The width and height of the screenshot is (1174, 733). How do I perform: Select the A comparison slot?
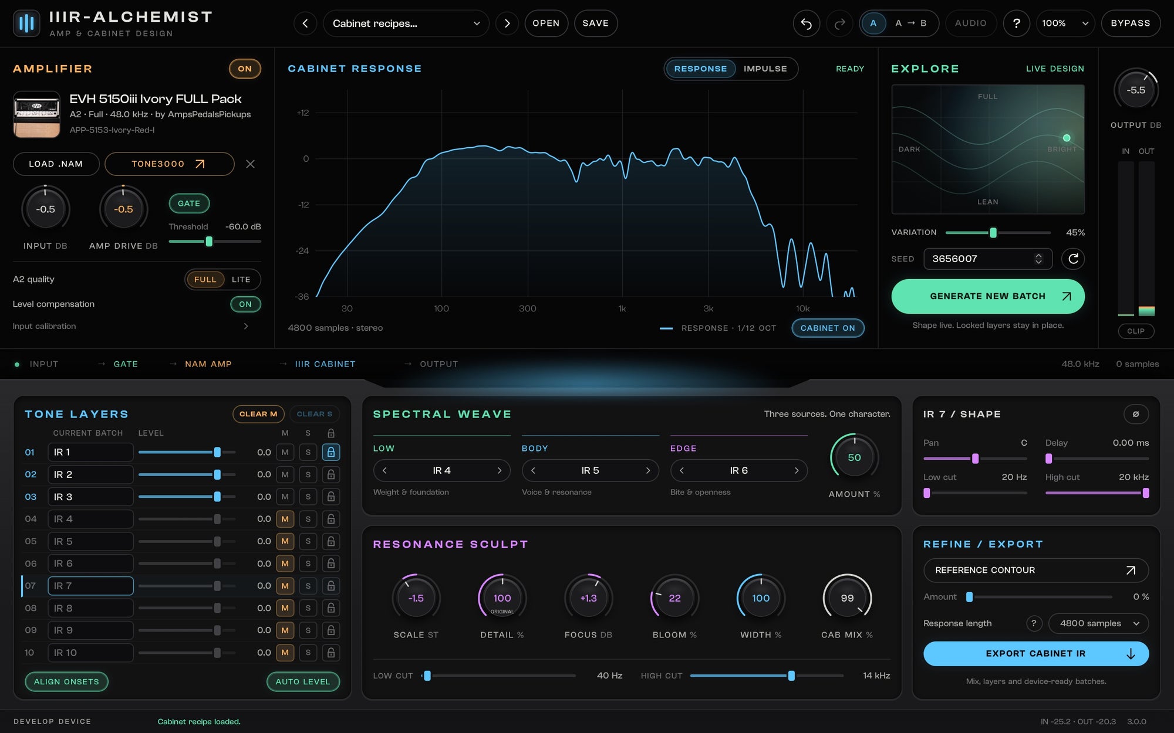coord(873,23)
